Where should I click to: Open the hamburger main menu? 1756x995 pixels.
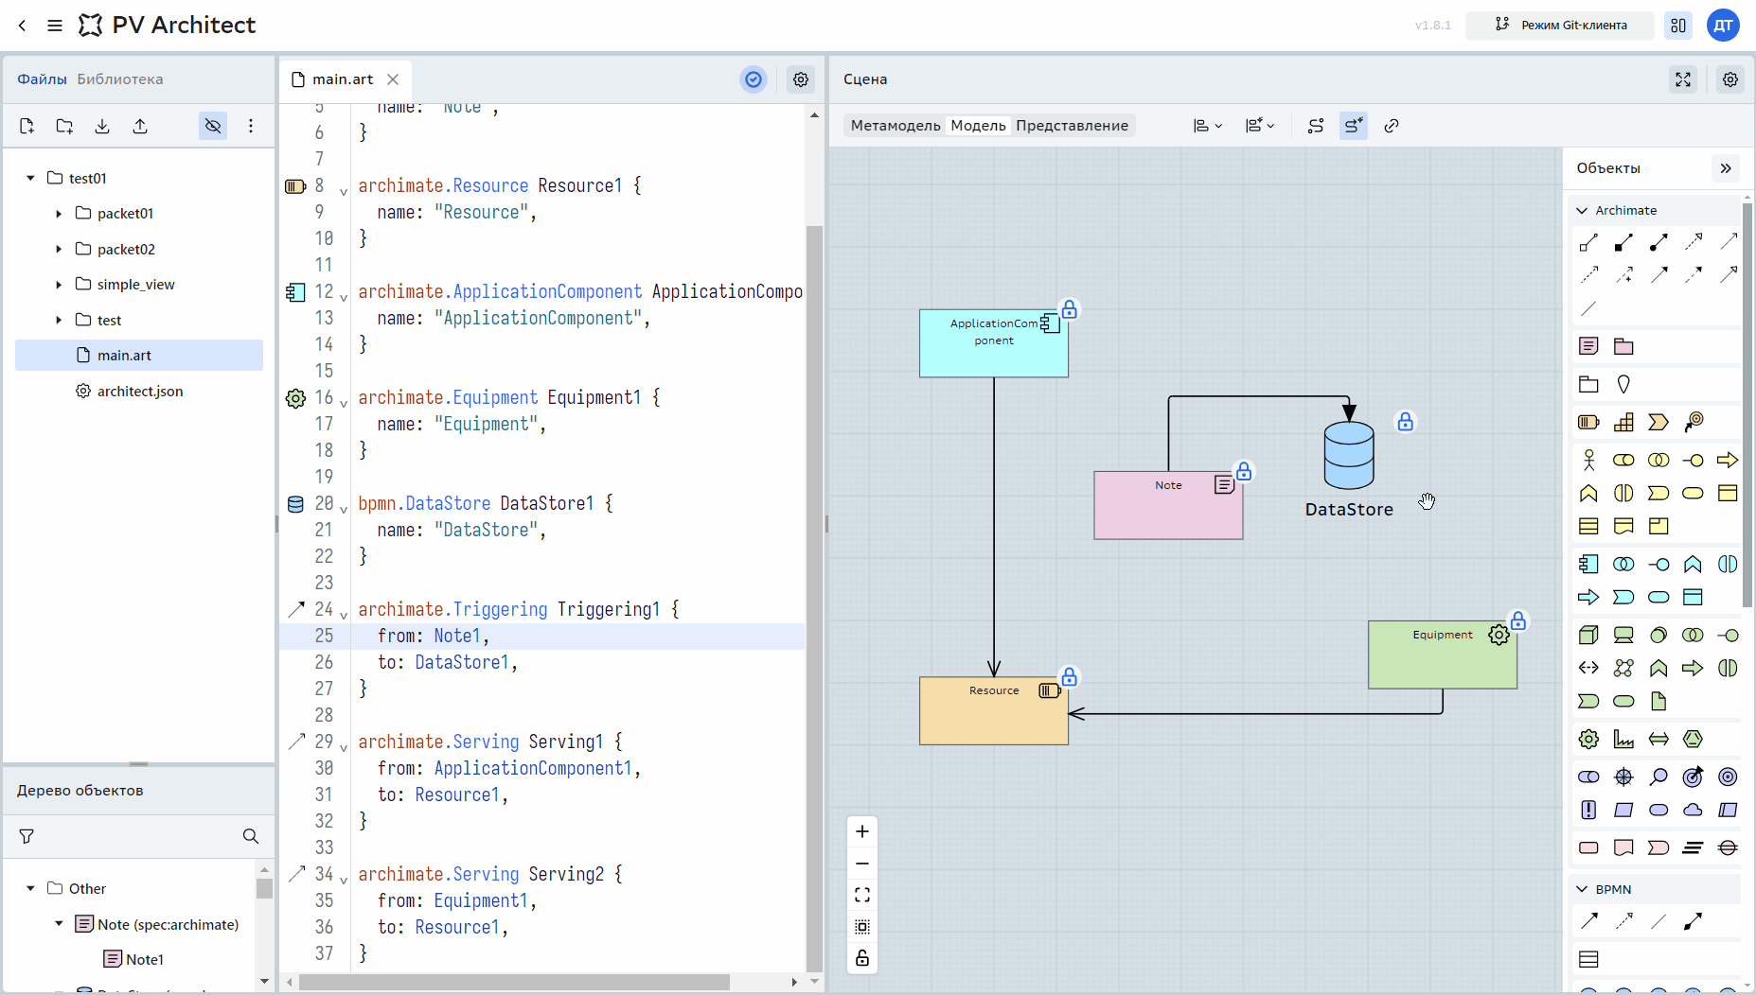click(x=55, y=26)
